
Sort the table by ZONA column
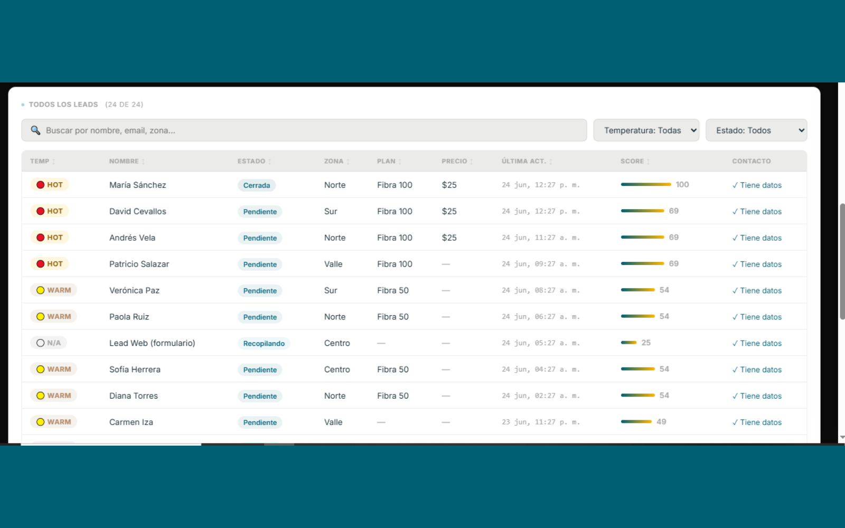tap(334, 161)
